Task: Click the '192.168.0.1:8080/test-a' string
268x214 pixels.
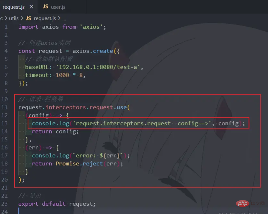Action: 98,67
